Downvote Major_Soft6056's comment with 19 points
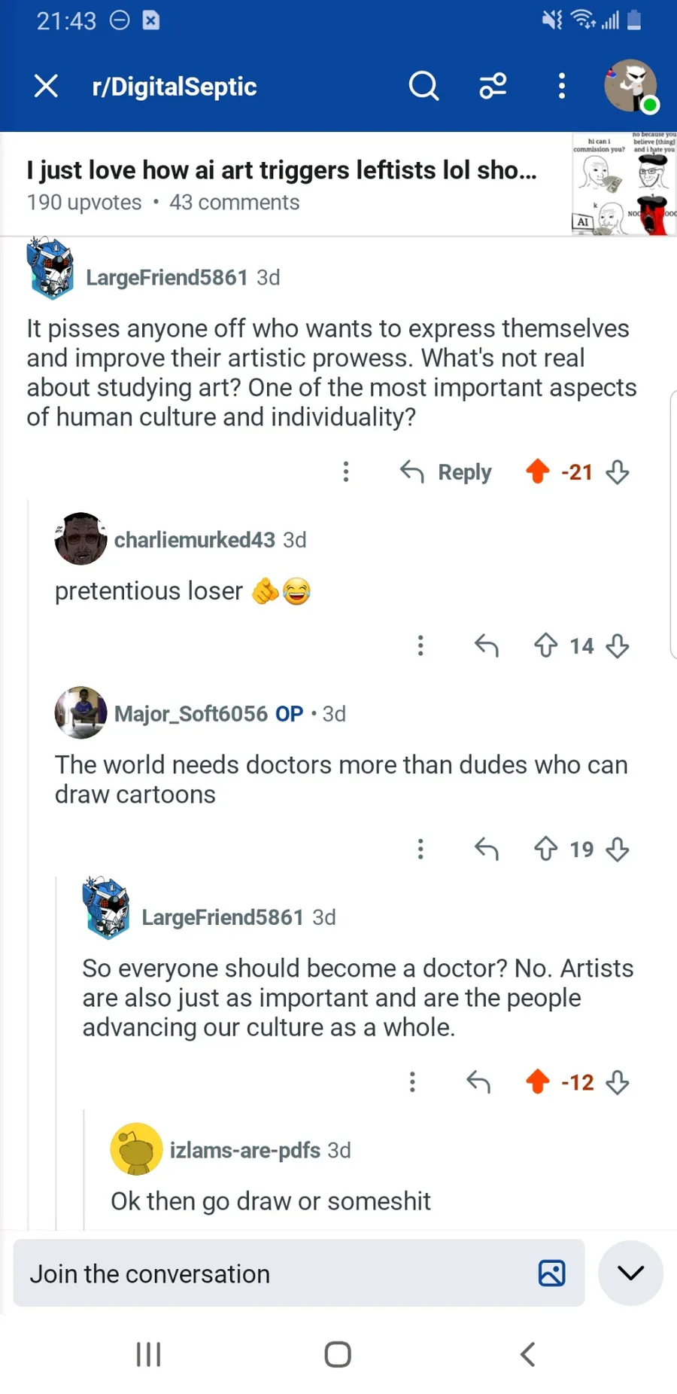Screen dimensions: 677x1394 click(618, 850)
